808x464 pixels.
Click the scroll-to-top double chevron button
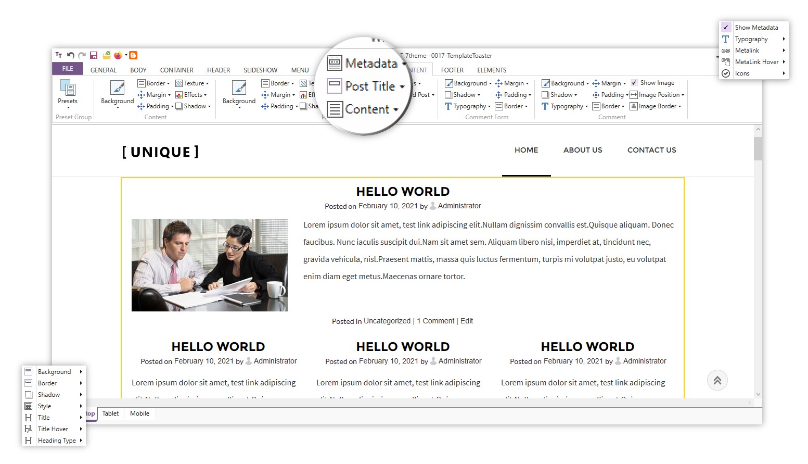[717, 380]
